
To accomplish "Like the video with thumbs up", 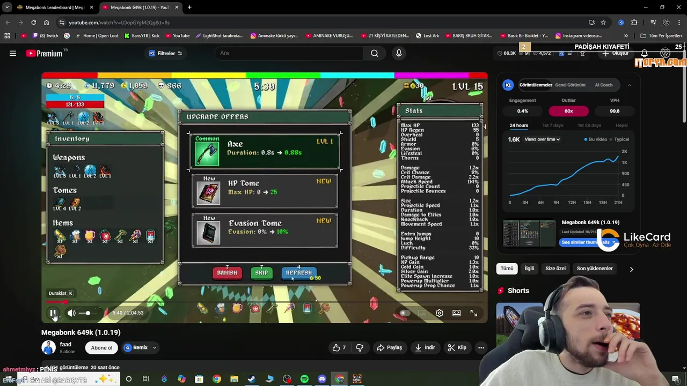I will [339, 347].
